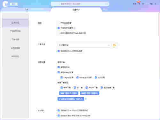Click the info icon beside the checked startup option
This screenshot has height=120, width=160.
point(75,28)
